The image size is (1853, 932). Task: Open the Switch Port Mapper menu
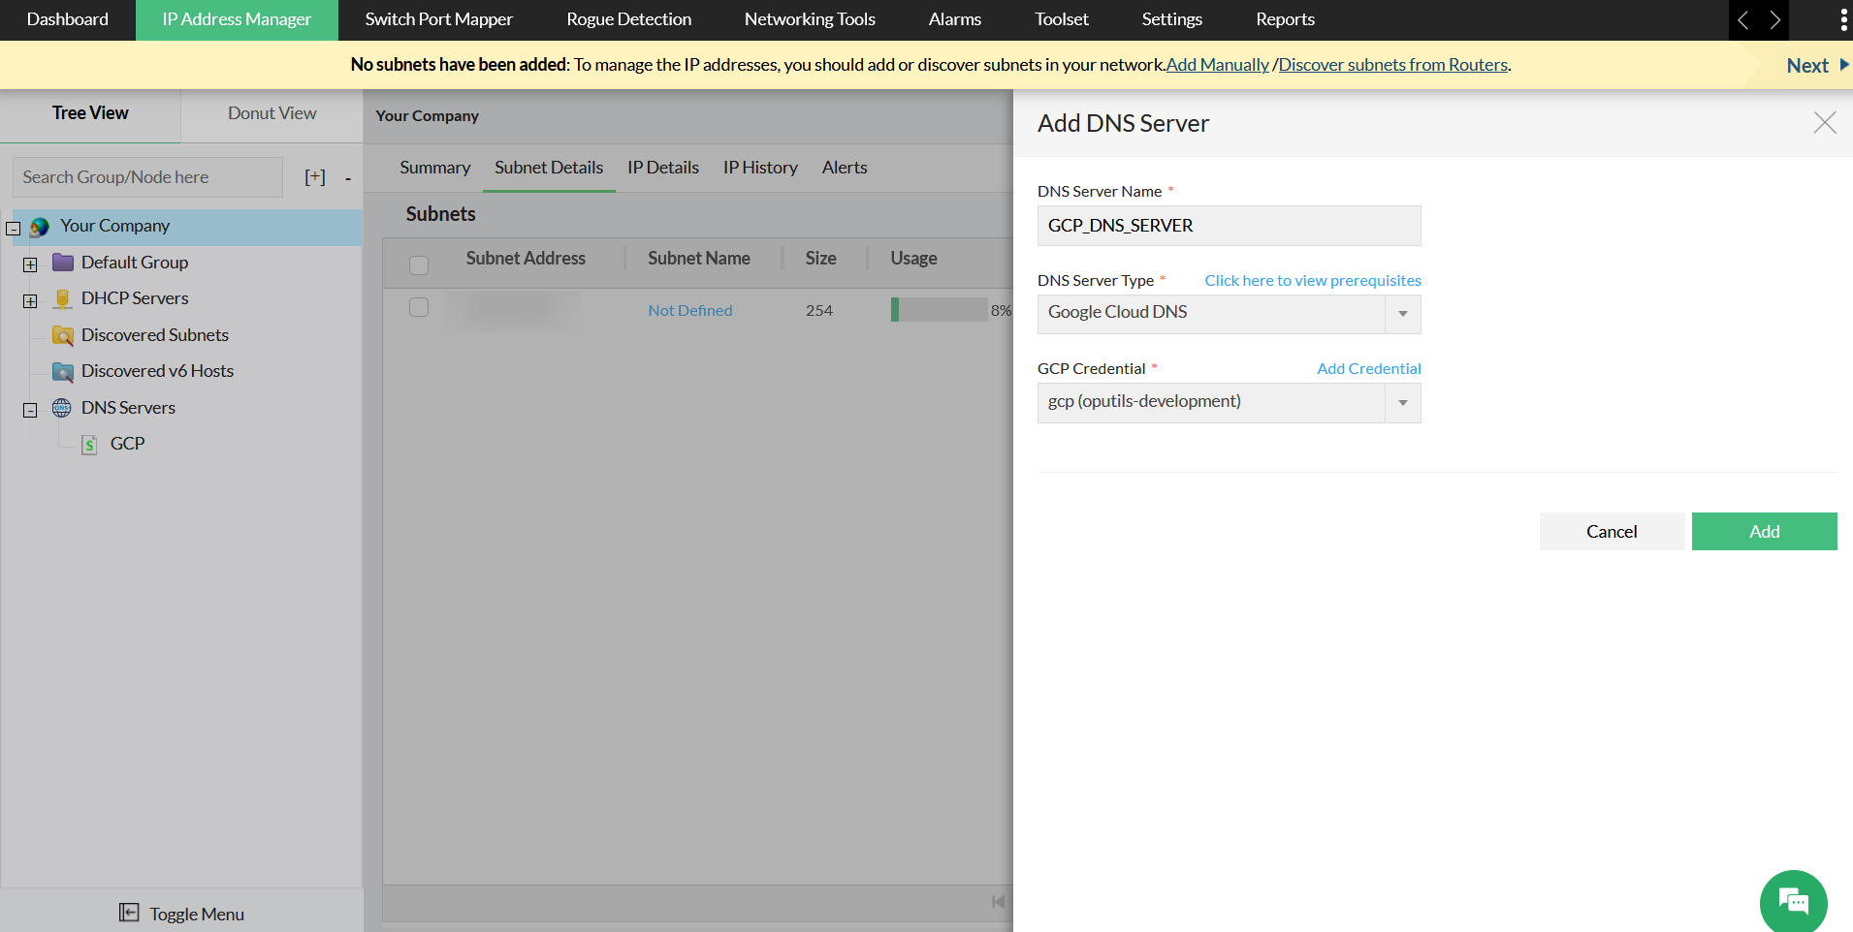438,19
